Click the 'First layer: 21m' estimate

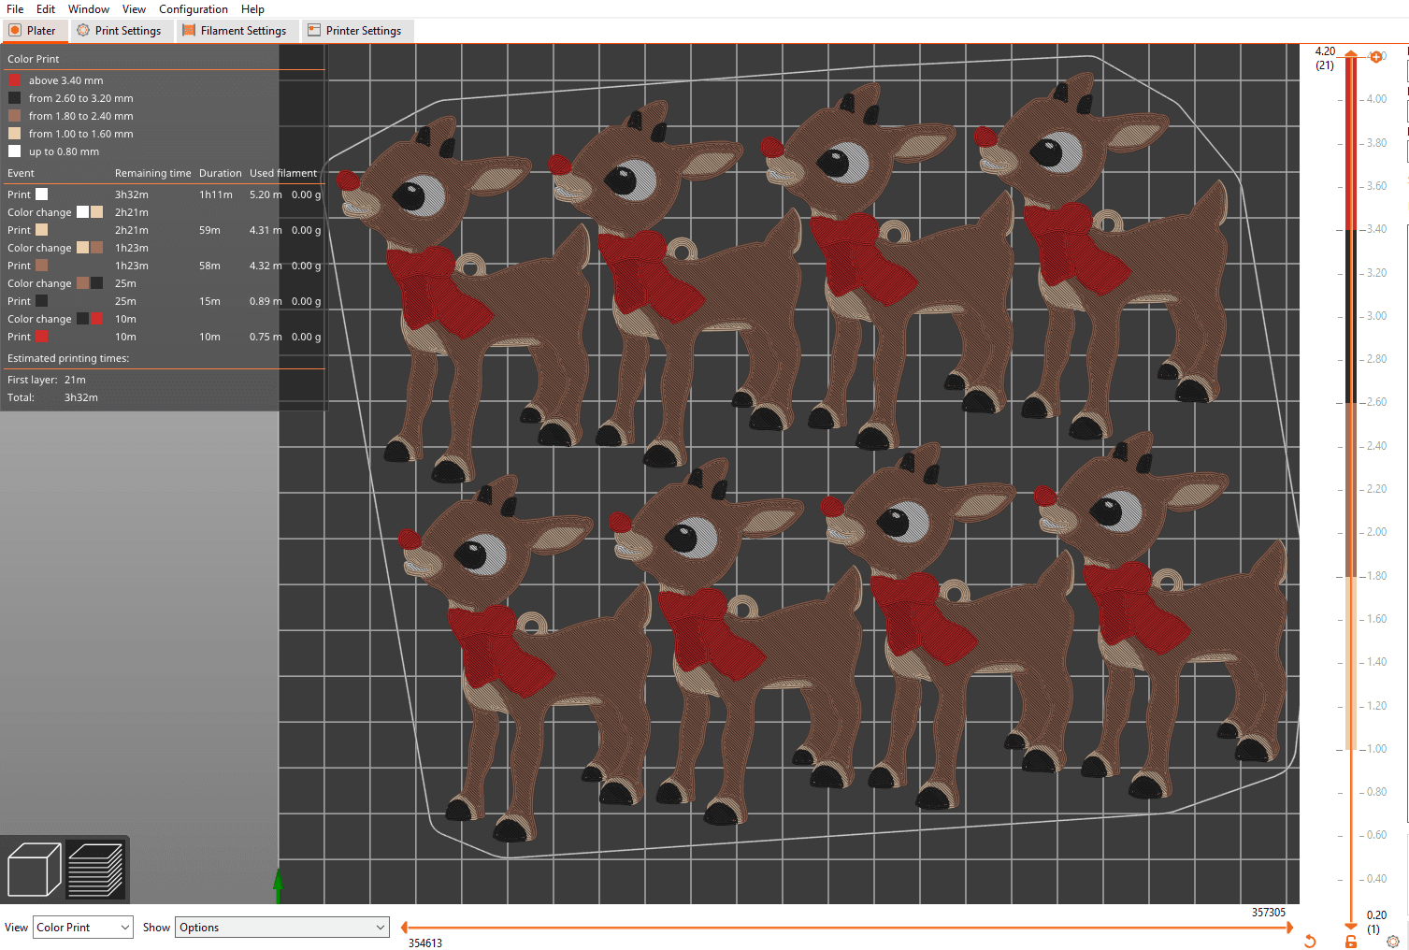click(x=47, y=380)
